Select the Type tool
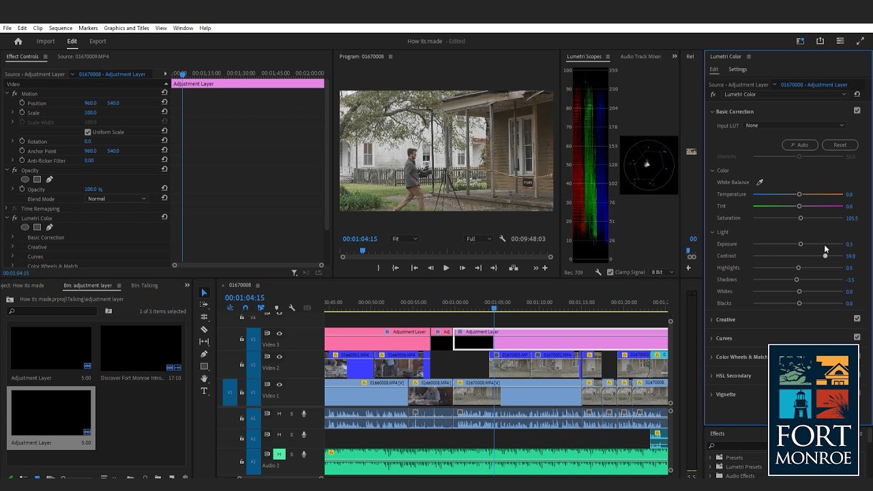The width and height of the screenshot is (873, 491). point(204,391)
